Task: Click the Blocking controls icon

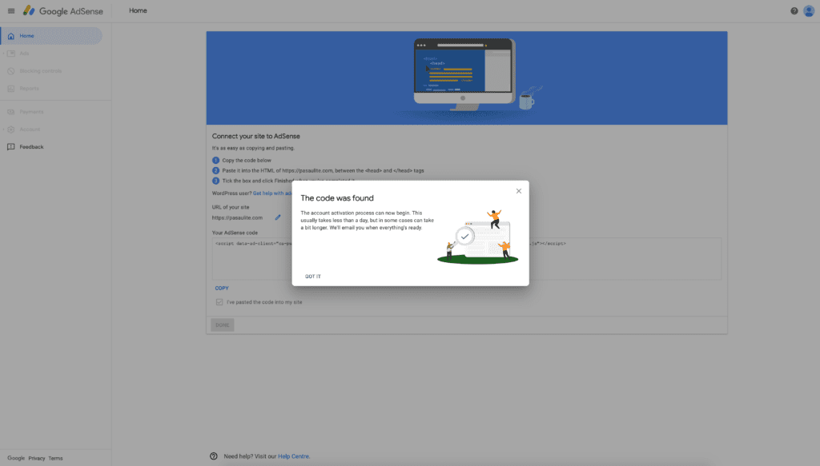Action: coord(11,71)
